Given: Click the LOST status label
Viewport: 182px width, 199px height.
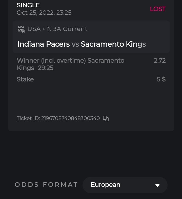Looking at the screenshot, I should (157, 9).
